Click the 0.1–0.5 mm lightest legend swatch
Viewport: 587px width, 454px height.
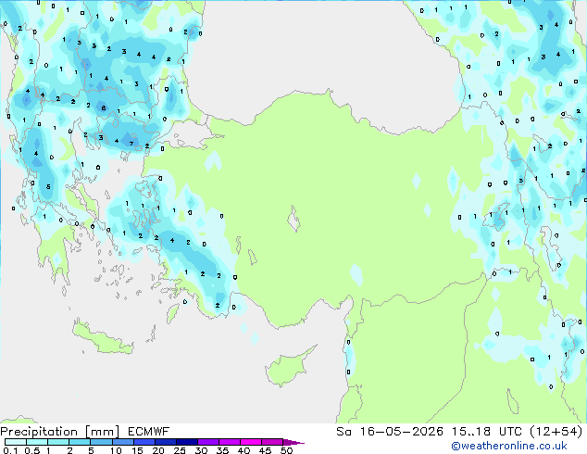[x=16, y=442]
